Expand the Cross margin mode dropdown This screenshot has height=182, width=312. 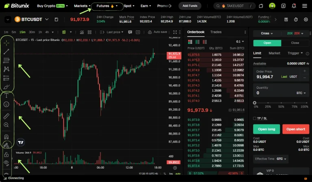[x=267, y=33]
